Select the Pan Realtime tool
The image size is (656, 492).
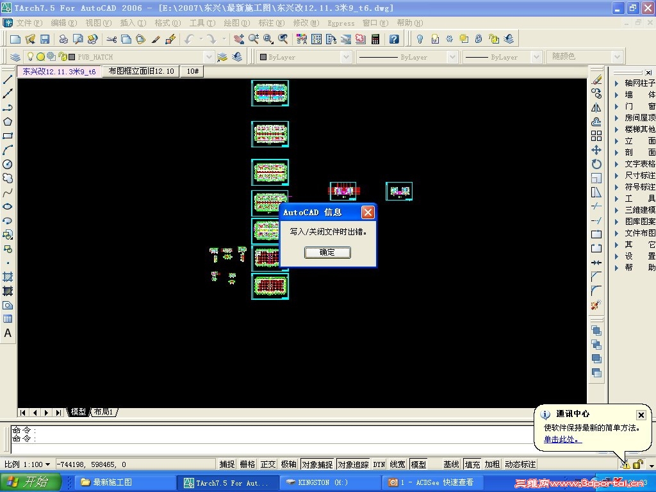pyautogui.click(x=239, y=38)
